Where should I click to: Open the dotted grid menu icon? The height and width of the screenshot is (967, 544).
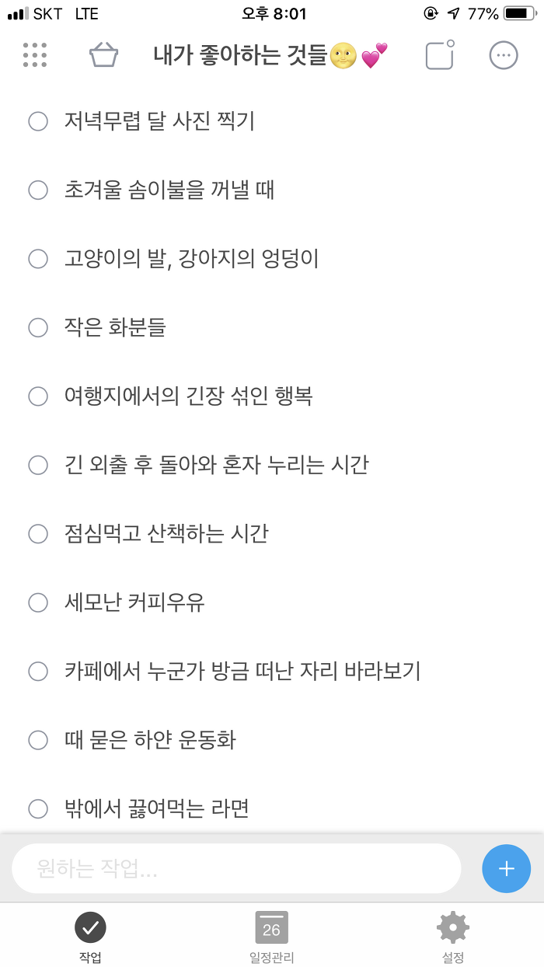tap(35, 55)
